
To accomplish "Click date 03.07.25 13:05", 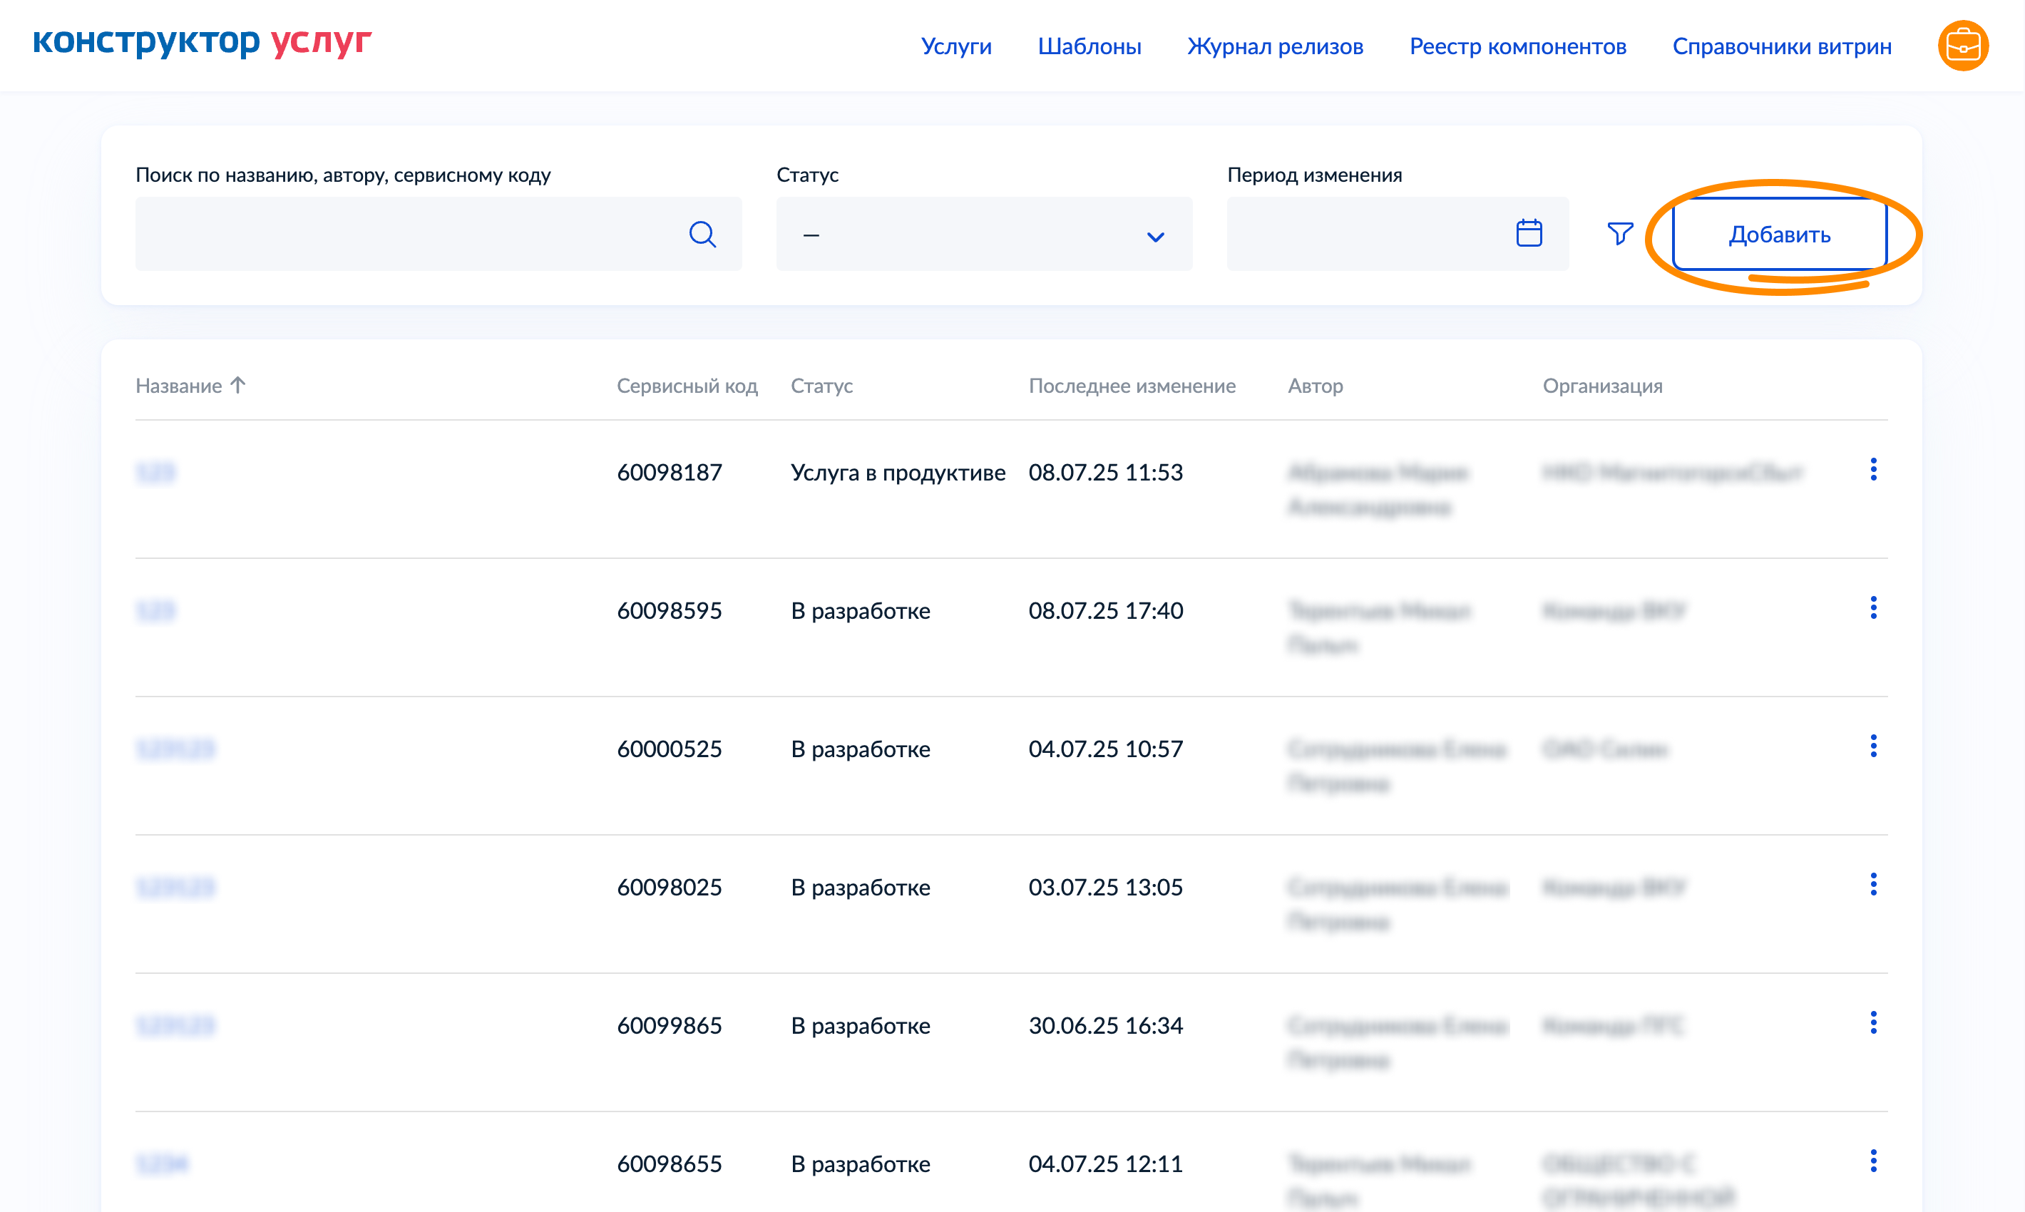I will click(1105, 887).
